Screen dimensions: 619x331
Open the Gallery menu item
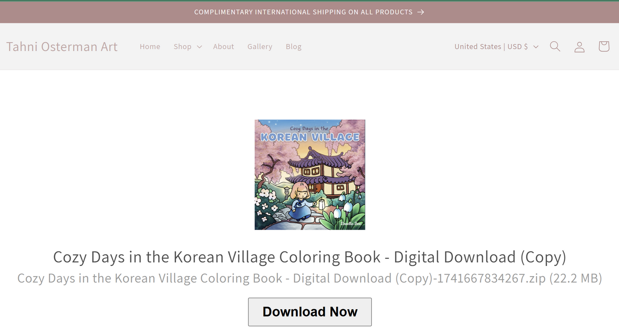260,47
